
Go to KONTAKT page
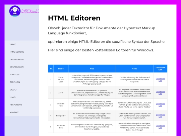coord(14,112)
